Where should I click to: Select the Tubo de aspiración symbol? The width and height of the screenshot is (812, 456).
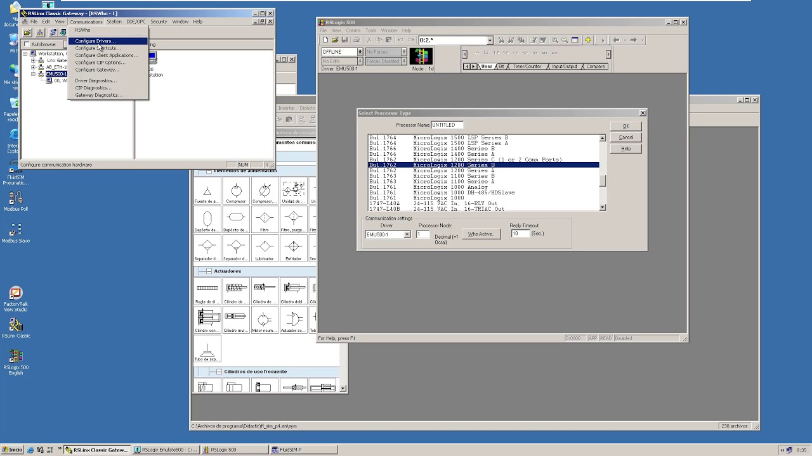click(207, 349)
